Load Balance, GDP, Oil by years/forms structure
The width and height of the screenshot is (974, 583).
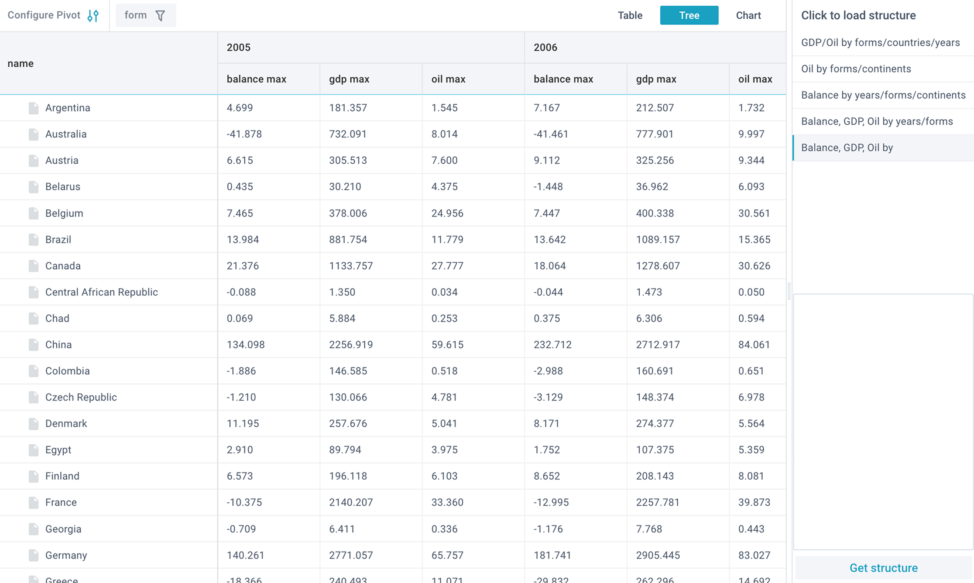tap(883, 121)
